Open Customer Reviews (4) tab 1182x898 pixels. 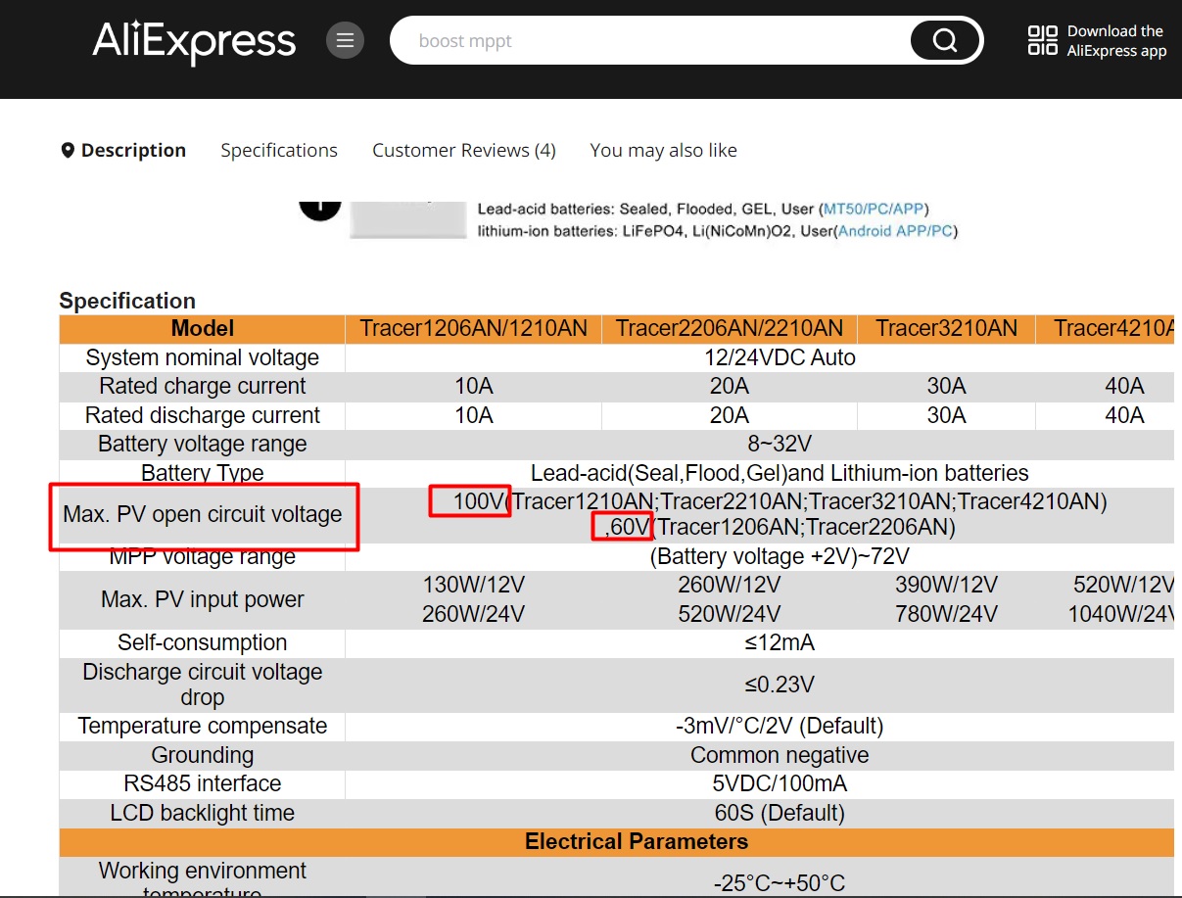point(463,151)
